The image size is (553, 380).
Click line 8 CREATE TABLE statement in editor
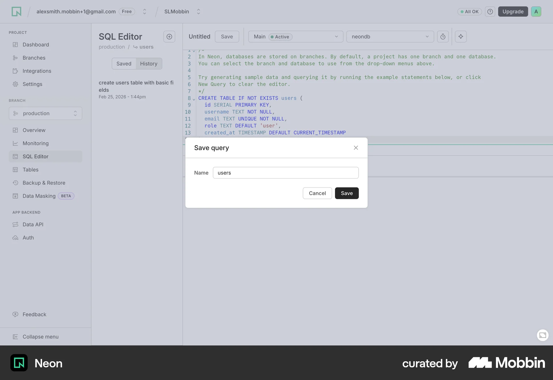250,98
